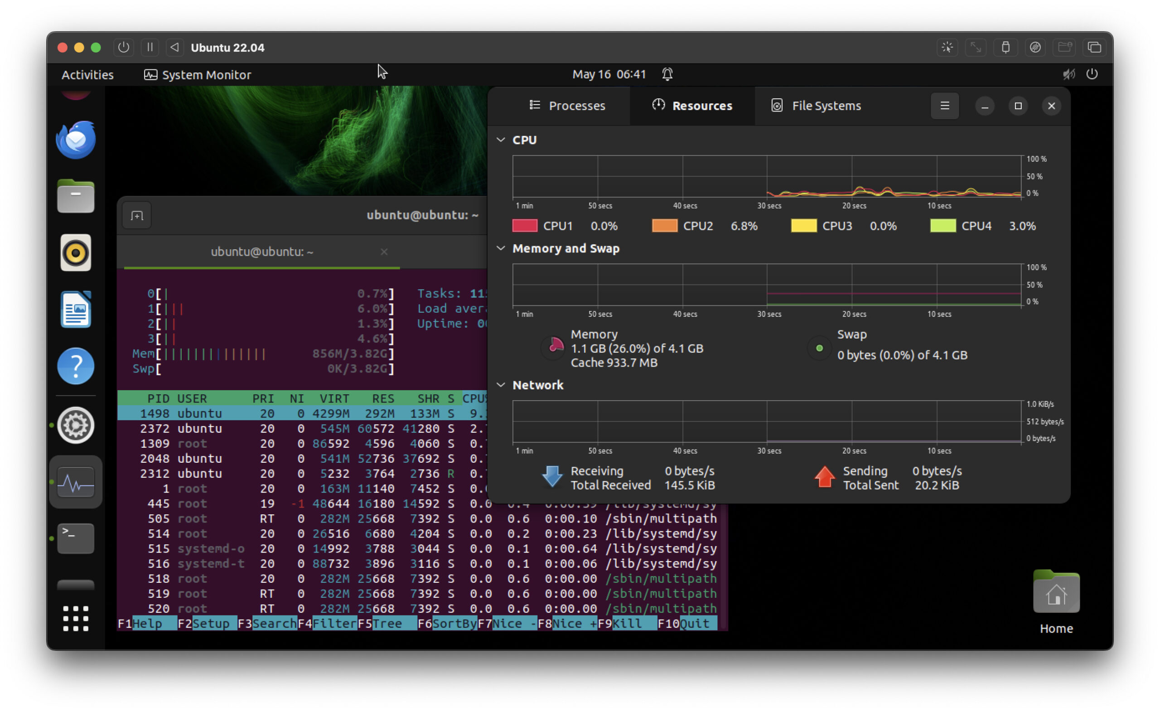
Task: Switch to the Processes tab
Action: (568, 106)
